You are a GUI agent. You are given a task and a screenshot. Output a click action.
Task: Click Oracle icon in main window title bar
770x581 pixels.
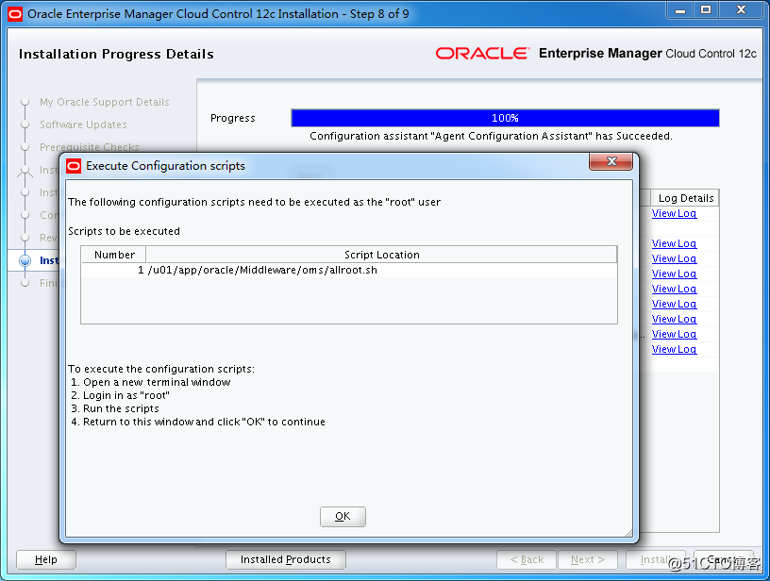point(15,14)
